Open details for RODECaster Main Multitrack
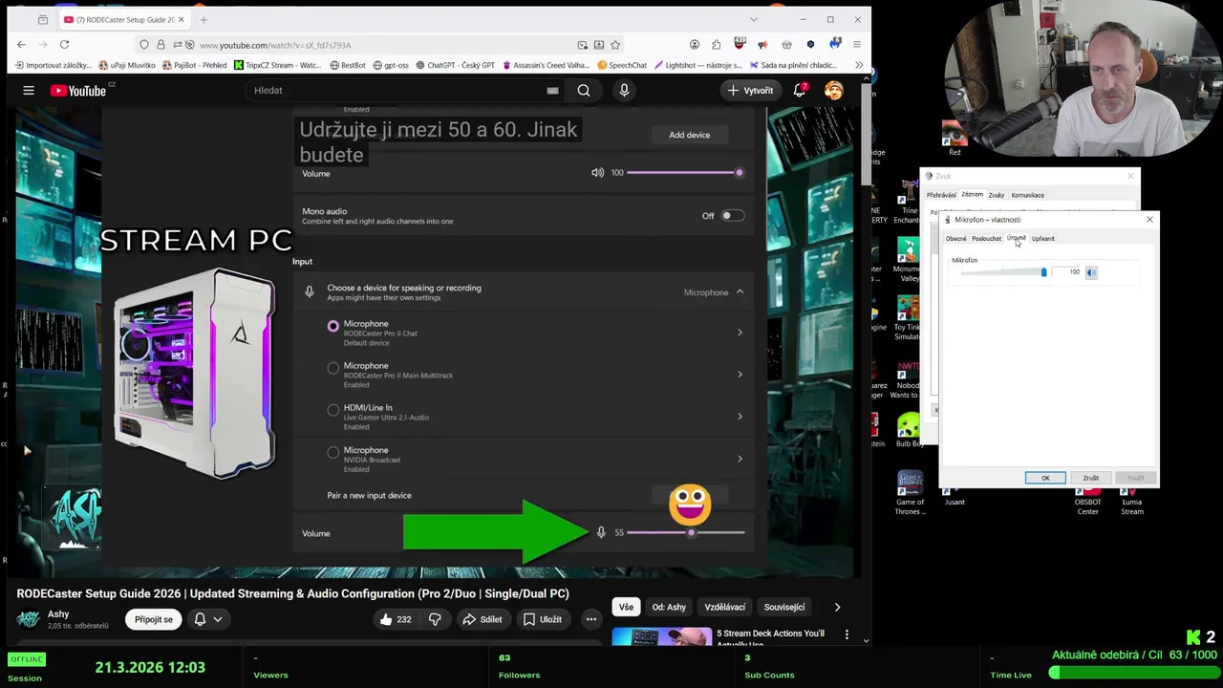This screenshot has height=688, width=1223. 740,375
